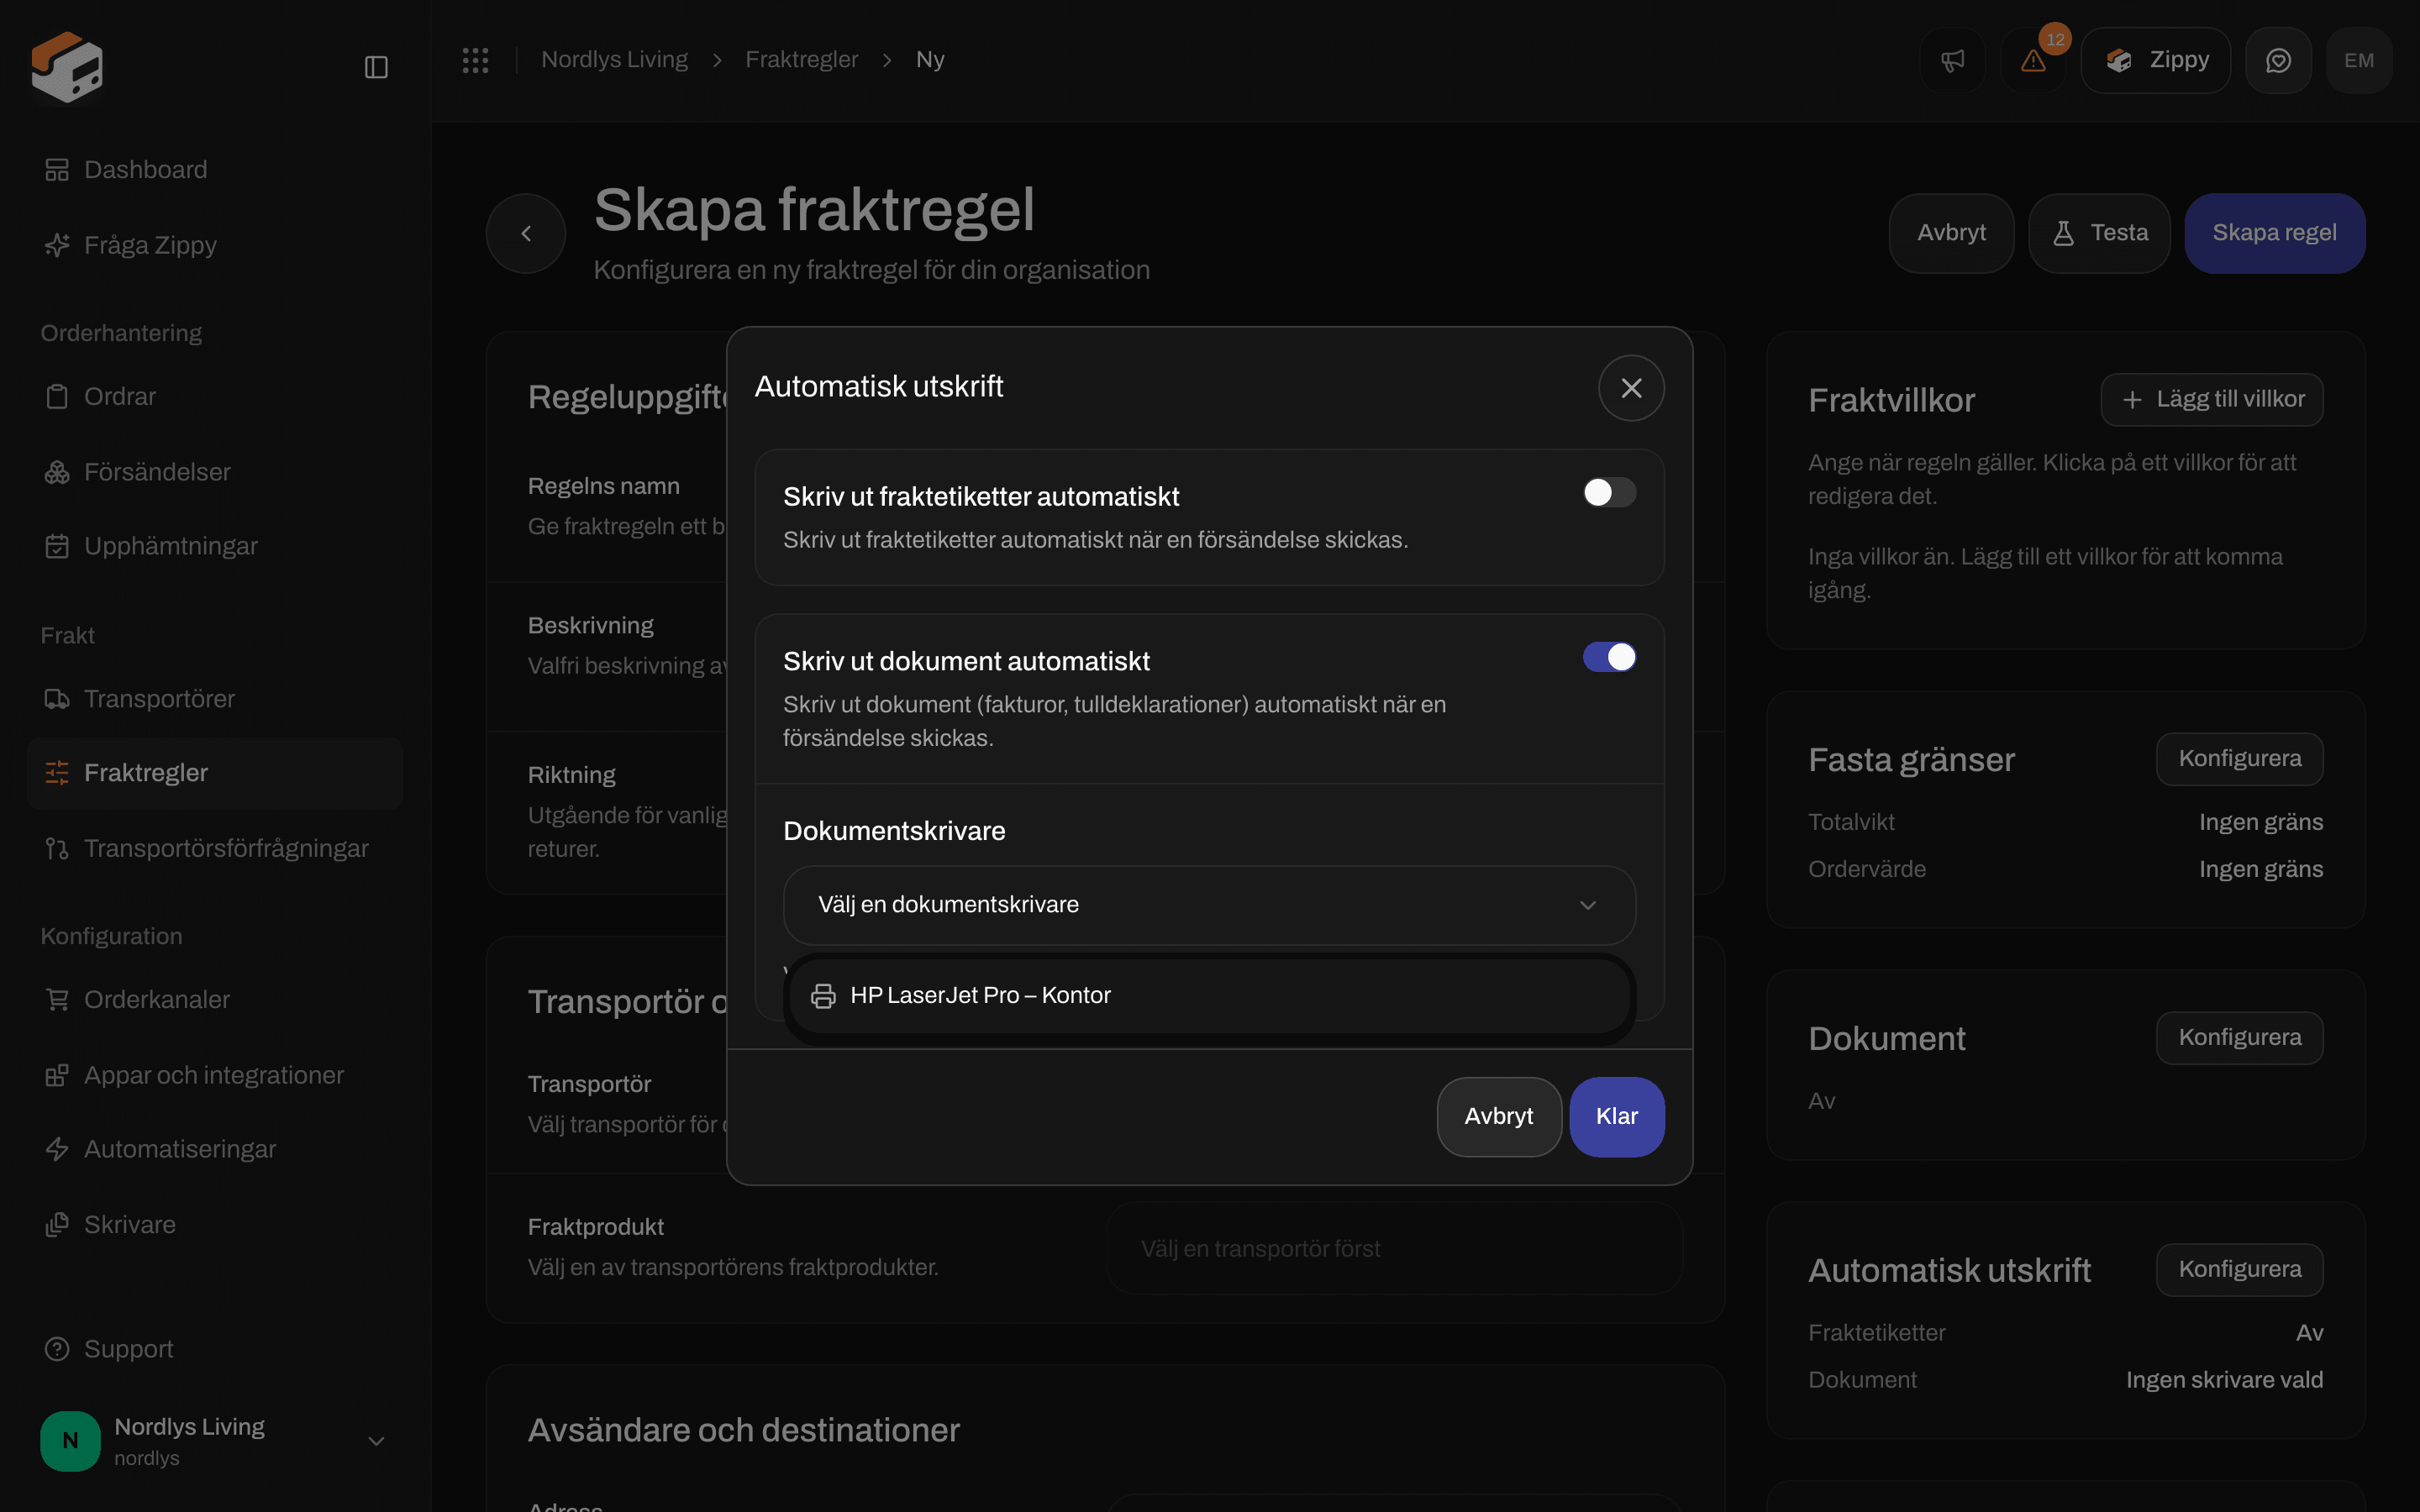2420x1512 pixels.
Task: Click Avbryt in the dialog footer
Action: tap(1499, 1117)
